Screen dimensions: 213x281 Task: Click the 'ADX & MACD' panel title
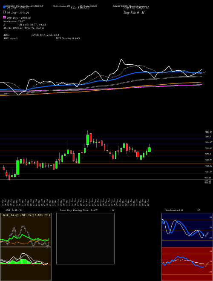pos(14,210)
